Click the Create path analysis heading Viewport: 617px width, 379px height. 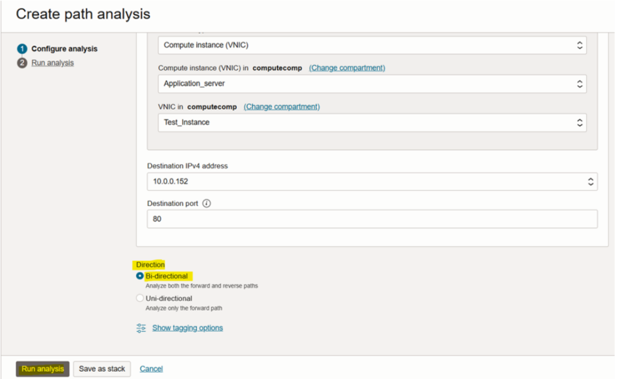(83, 14)
